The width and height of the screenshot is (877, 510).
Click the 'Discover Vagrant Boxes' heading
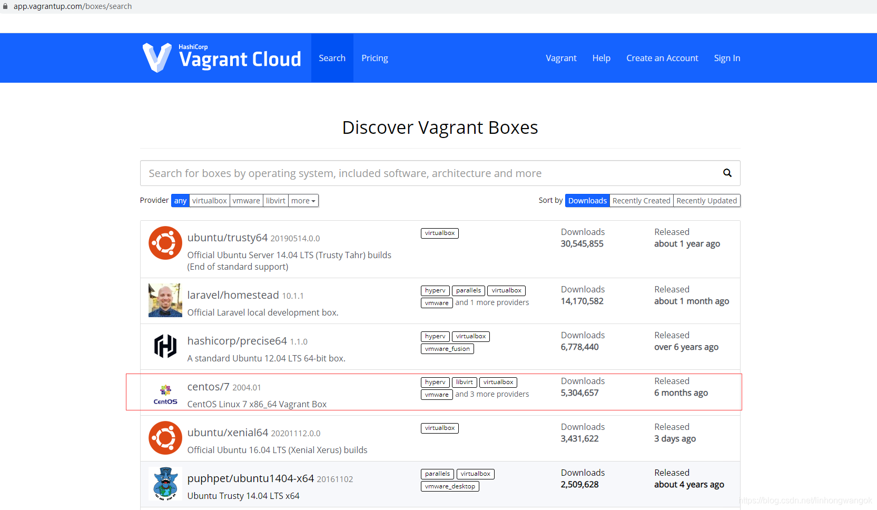tap(440, 127)
